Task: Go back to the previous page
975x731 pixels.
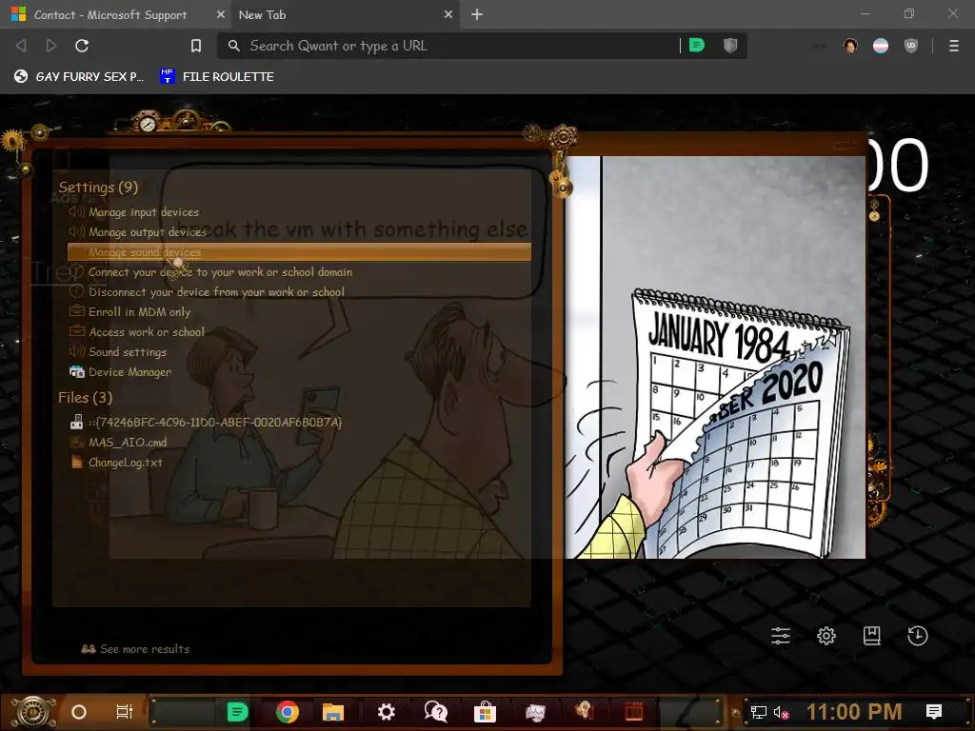Action: click(x=21, y=46)
